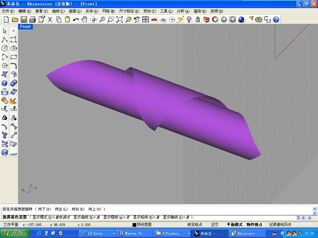Open dropdown arrow of 13 Inter... taskbar group

coord(114,234)
